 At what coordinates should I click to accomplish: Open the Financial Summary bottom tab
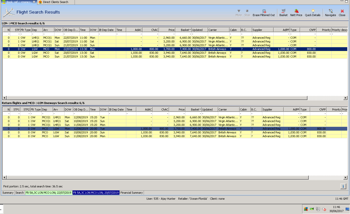pyautogui.click(x=132, y=193)
